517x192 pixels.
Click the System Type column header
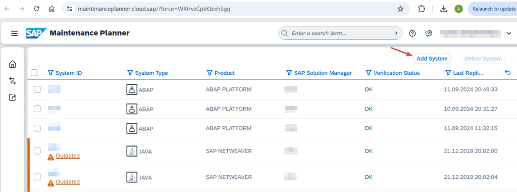point(151,73)
